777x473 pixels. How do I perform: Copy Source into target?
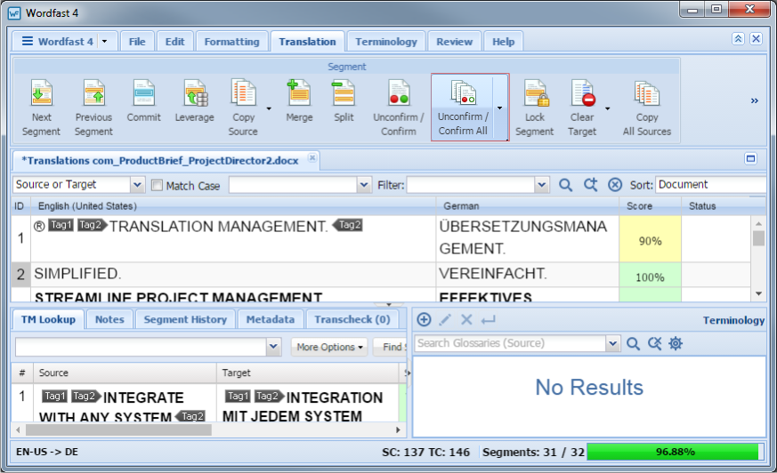pos(243,108)
